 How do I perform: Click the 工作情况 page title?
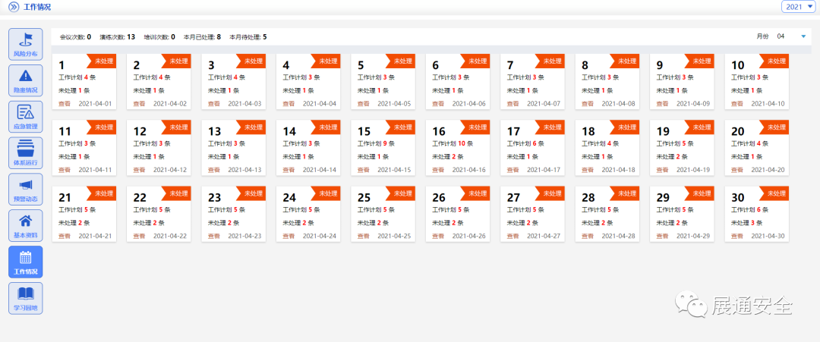(x=38, y=8)
